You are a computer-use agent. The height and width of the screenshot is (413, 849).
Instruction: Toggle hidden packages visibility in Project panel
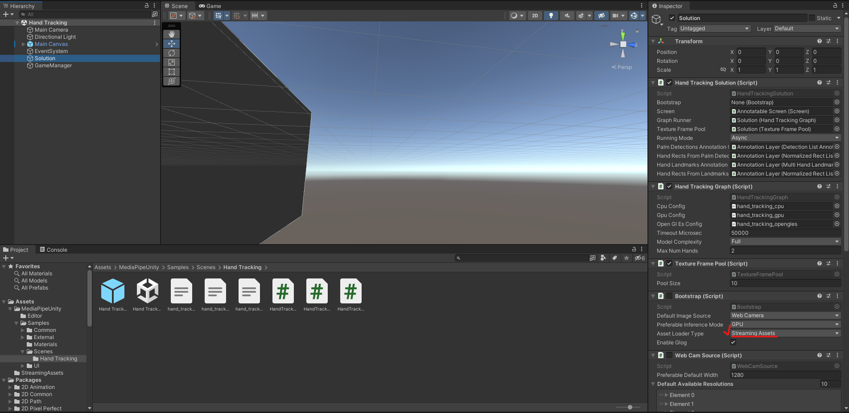coord(640,258)
